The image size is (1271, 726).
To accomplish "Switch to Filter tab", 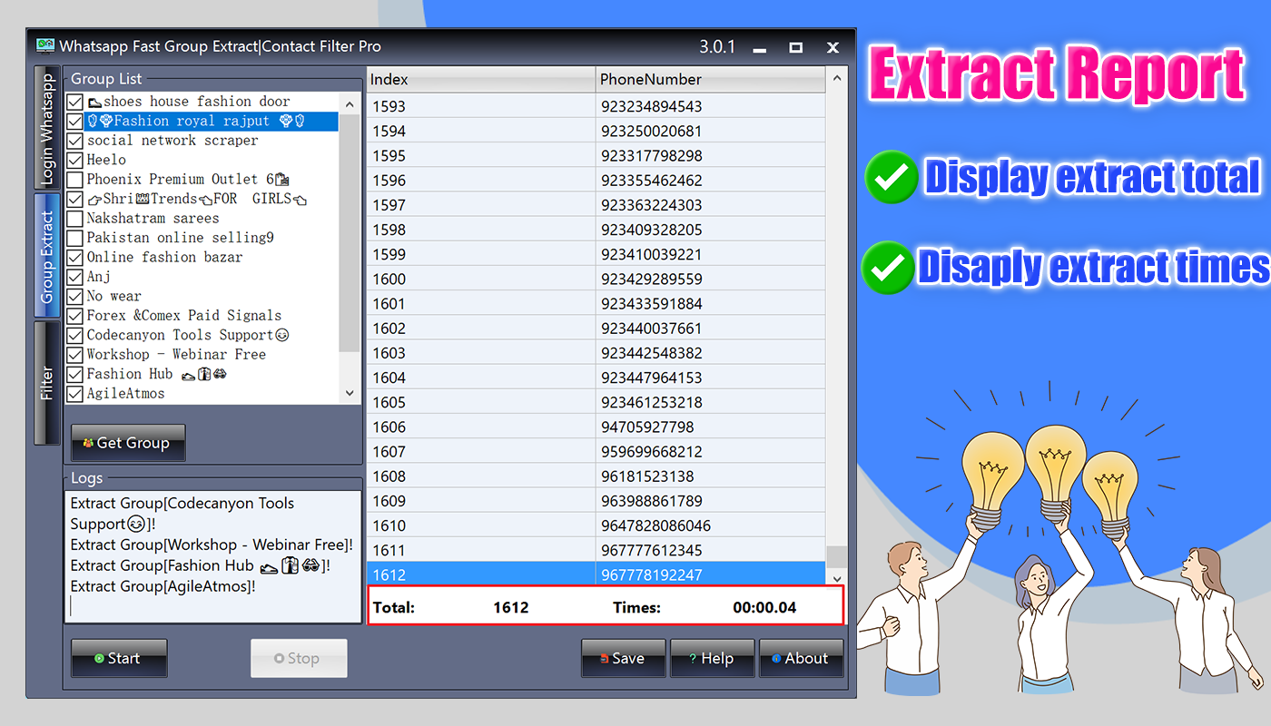I will click(47, 383).
